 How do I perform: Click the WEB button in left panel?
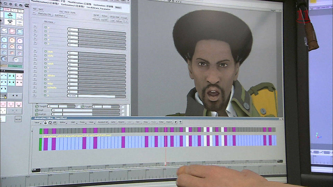tap(18, 119)
